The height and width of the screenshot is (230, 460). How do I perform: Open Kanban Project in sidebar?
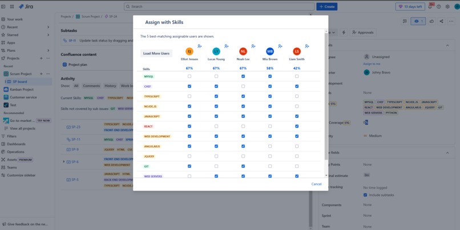pos(22,89)
